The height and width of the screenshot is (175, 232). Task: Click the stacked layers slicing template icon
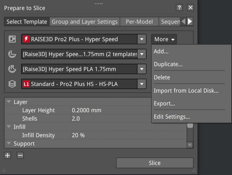coord(12,84)
